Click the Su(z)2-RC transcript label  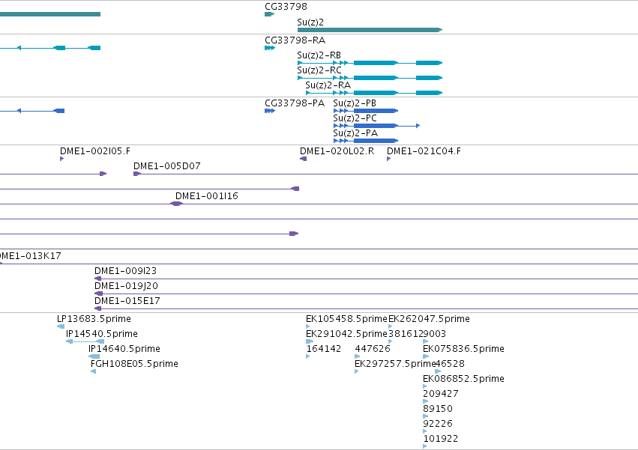click(319, 70)
